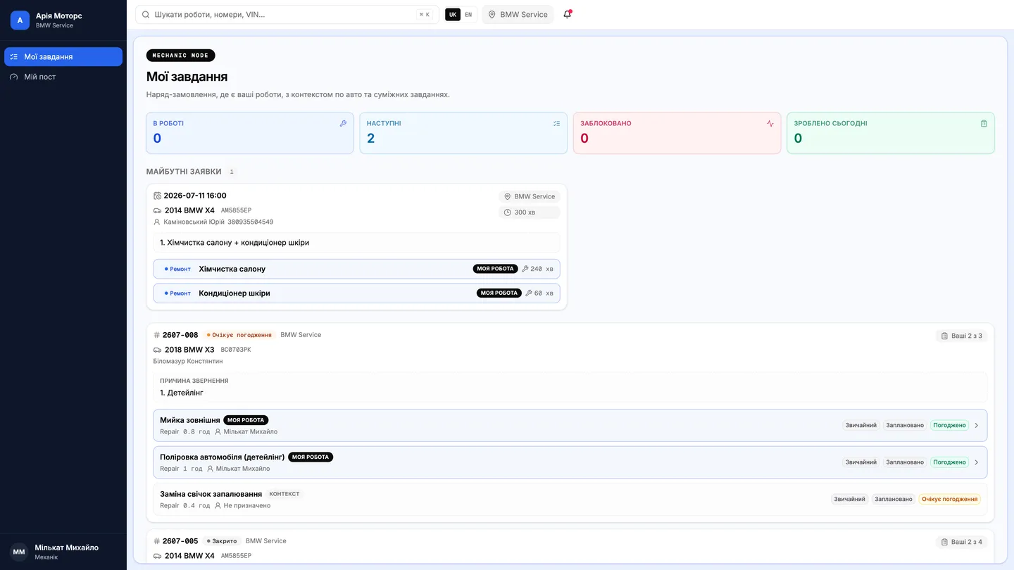Click the location pin in BMW Service selector

coord(492,14)
